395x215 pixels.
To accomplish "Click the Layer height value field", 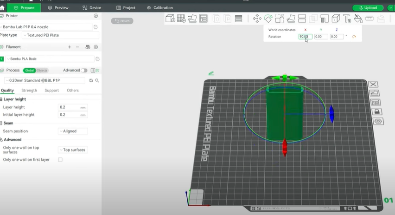I will click(73, 107).
